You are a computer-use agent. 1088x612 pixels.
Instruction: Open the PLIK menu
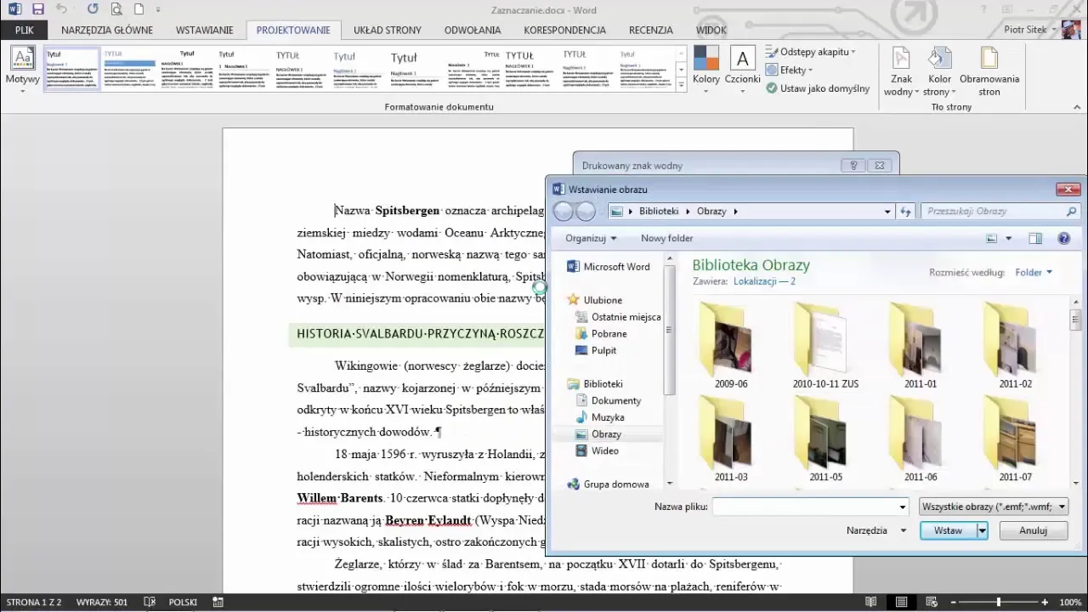click(24, 29)
